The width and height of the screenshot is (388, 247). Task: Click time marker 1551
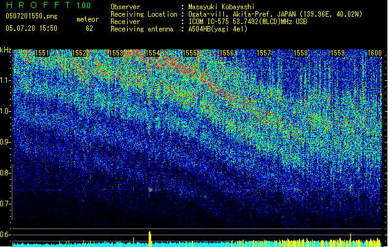(x=43, y=53)
